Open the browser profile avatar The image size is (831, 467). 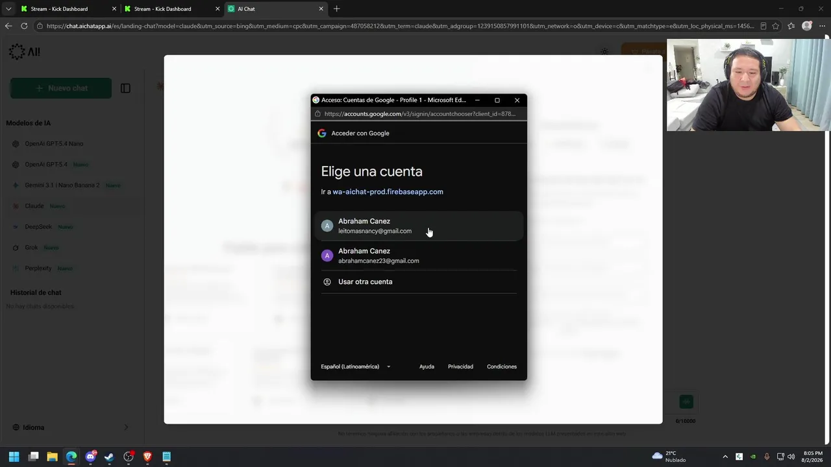pyautogui.click(x=807, y=26)
